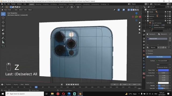Click the hand pan viewport icon
172x96 pixels.
click(139, 26)
